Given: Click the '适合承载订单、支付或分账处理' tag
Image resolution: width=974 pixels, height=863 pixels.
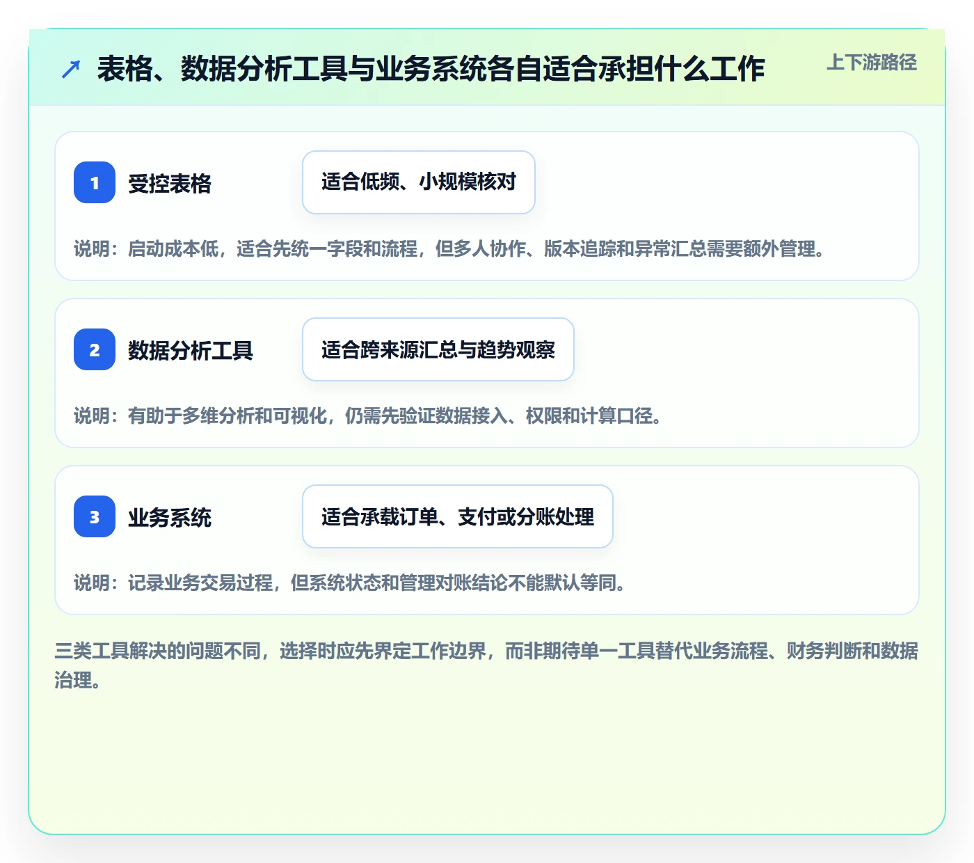Looking at the screenshot, I should pos(458,516).
